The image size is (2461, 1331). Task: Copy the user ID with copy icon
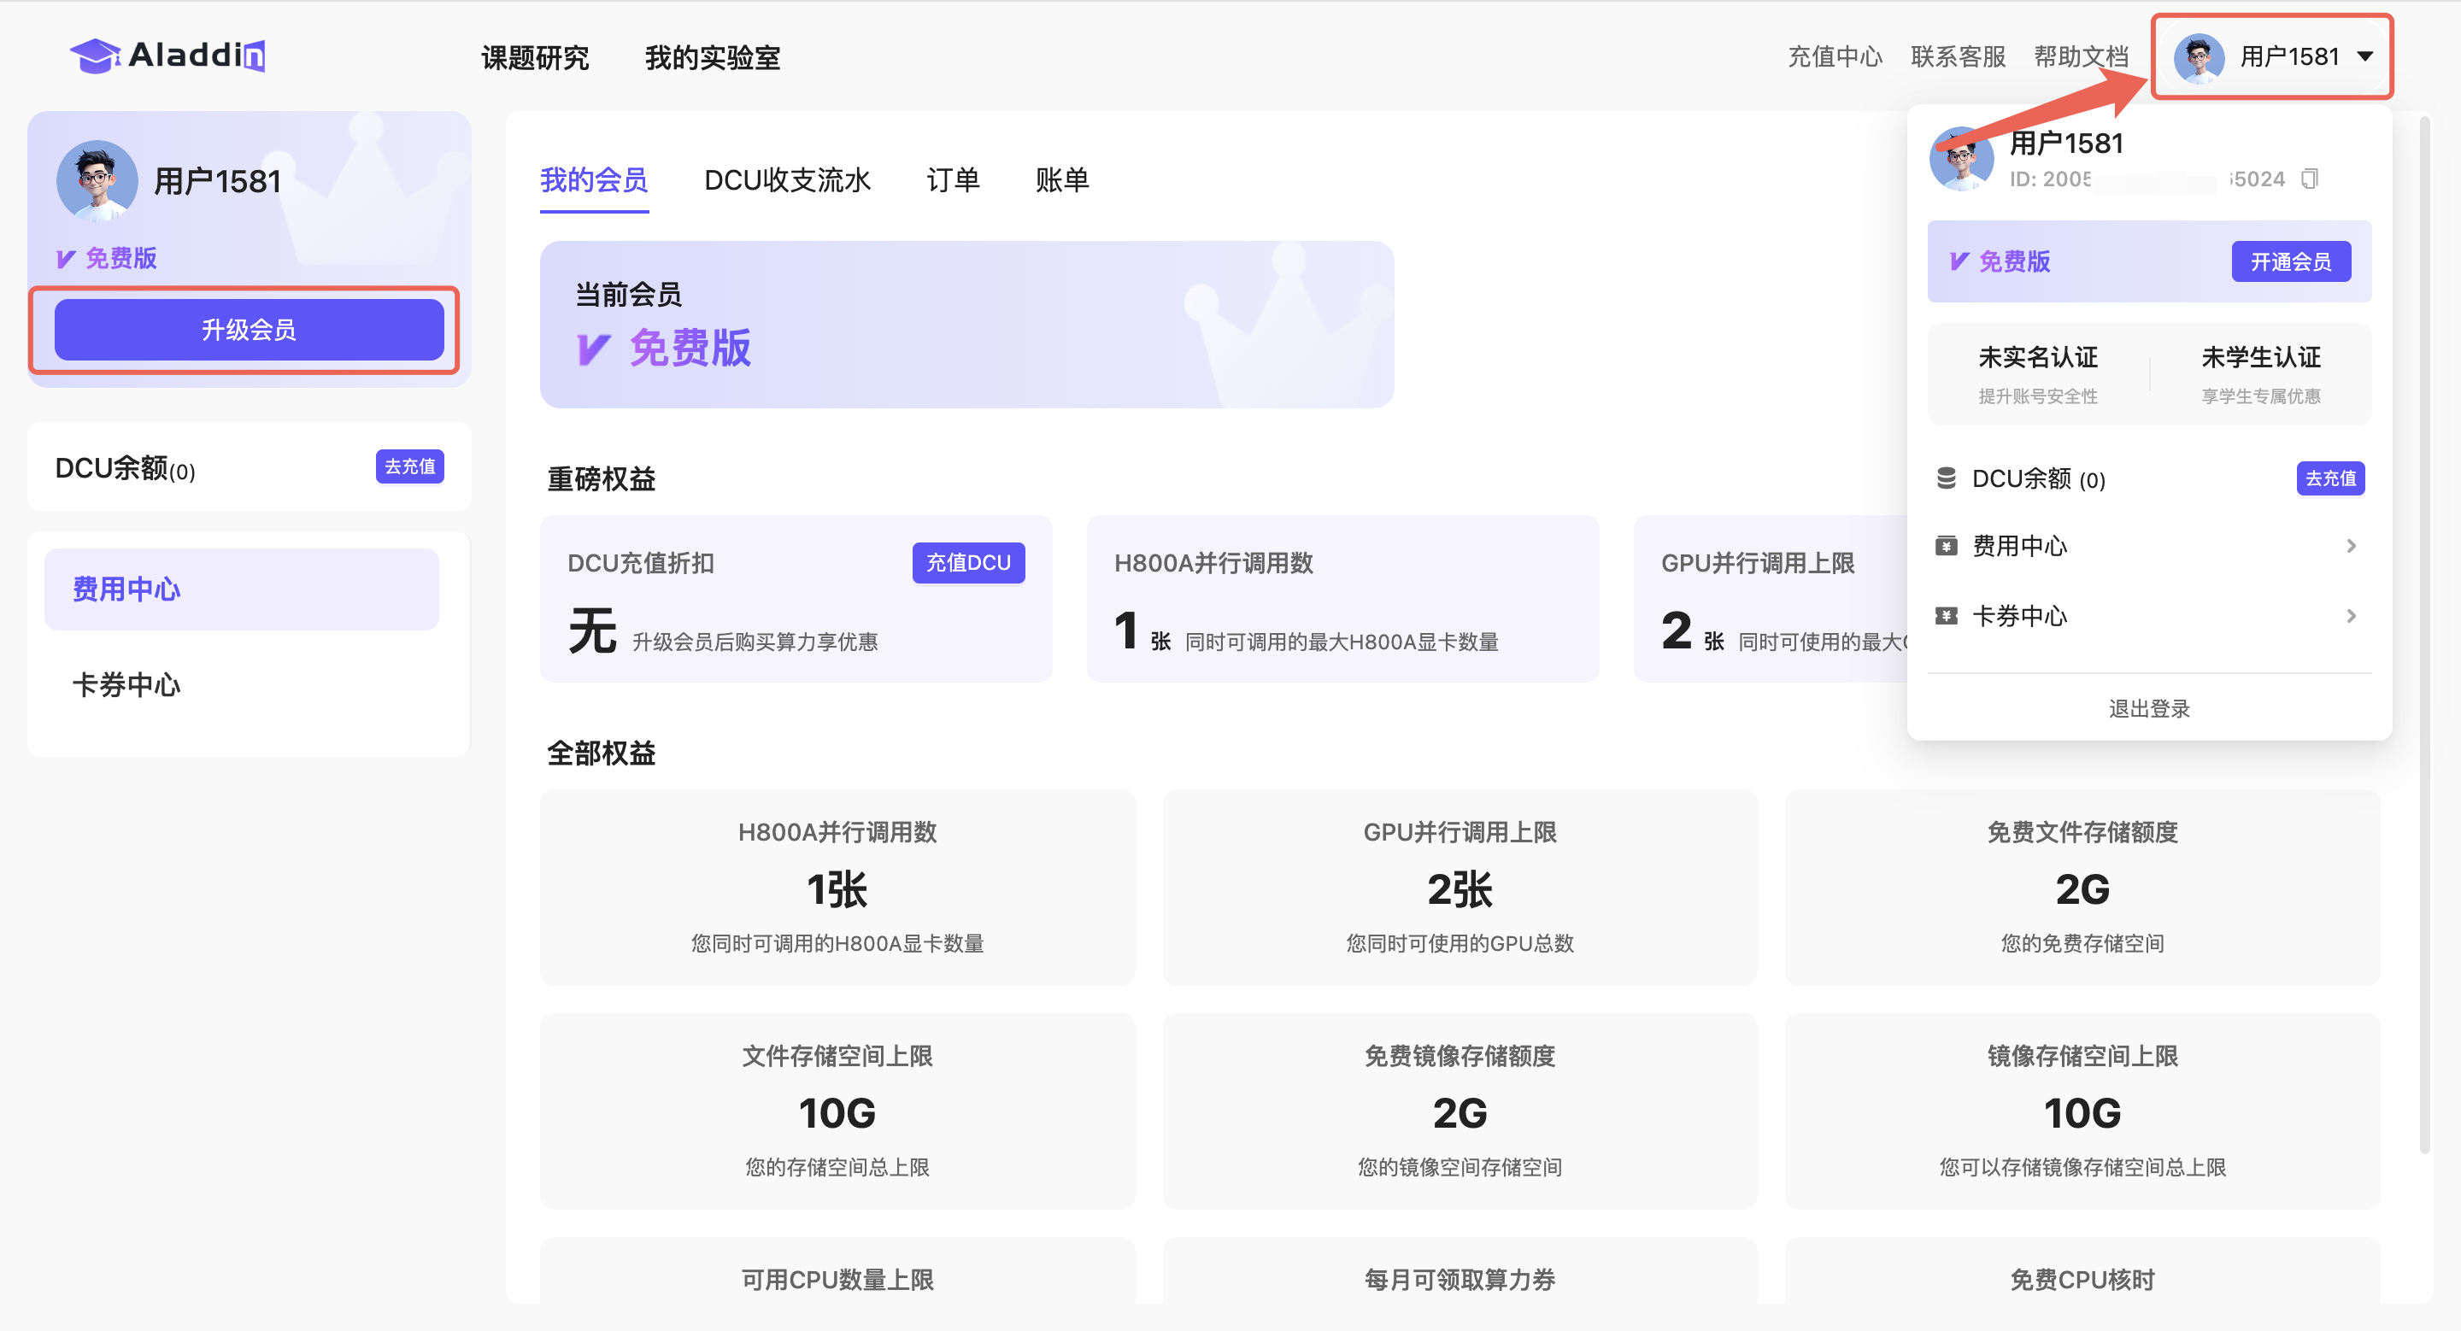[x=2309, y=179]
